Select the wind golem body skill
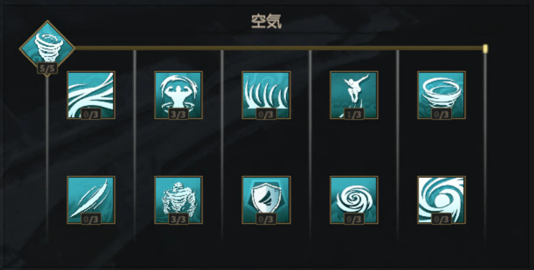Screen dimensions: 534x270 point(179,200)
